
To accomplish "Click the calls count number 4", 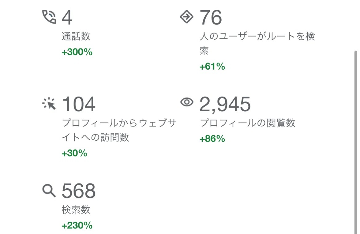I will 67,17.
